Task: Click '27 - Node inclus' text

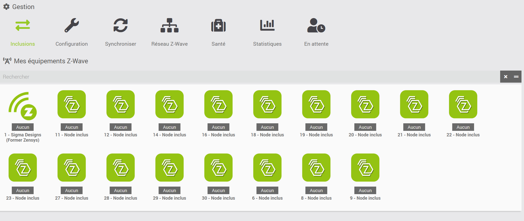Action: click(72, 198)
